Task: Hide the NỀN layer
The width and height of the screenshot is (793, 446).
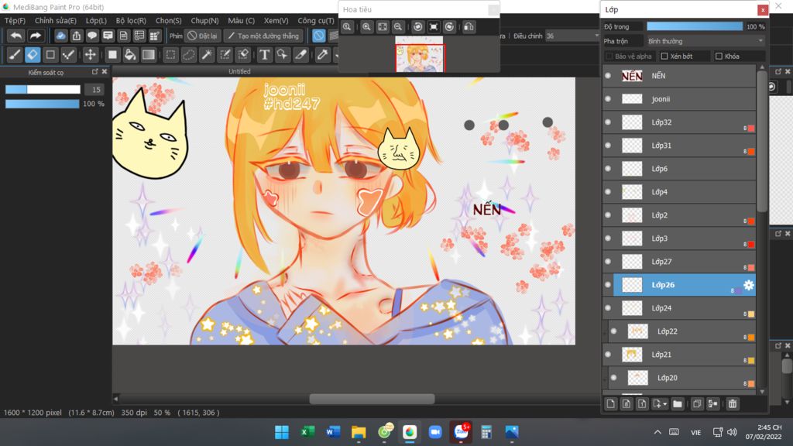Action: [608, 76]
